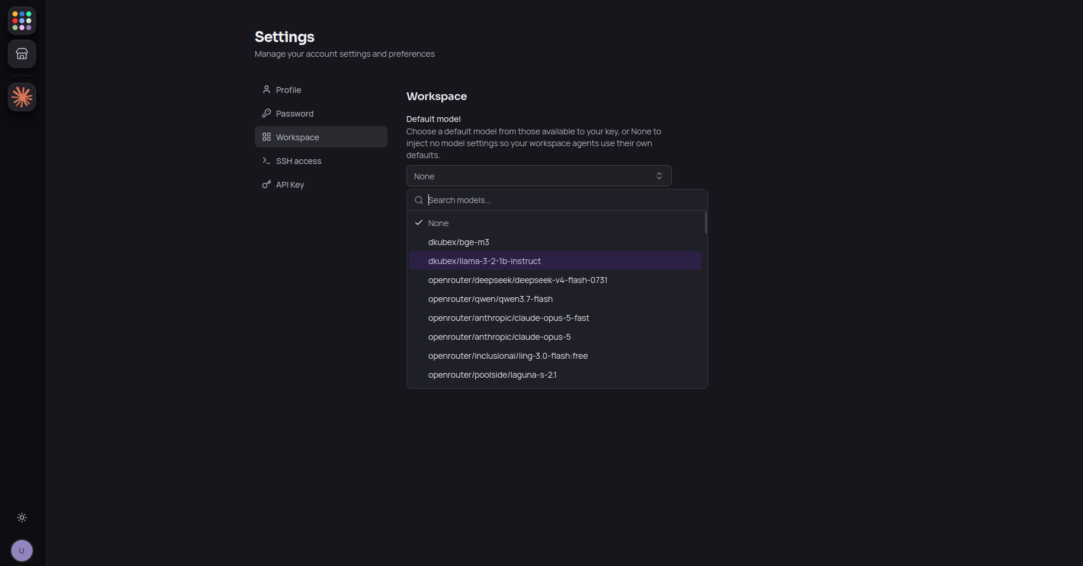Select the None model option
Viewport: 1083px width, 566px height.
coord(555,223)
